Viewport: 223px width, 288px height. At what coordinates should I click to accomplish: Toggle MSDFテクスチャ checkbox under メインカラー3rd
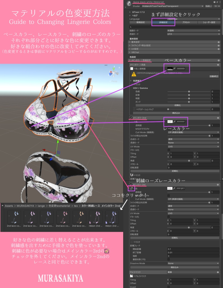tap(168, 196)
